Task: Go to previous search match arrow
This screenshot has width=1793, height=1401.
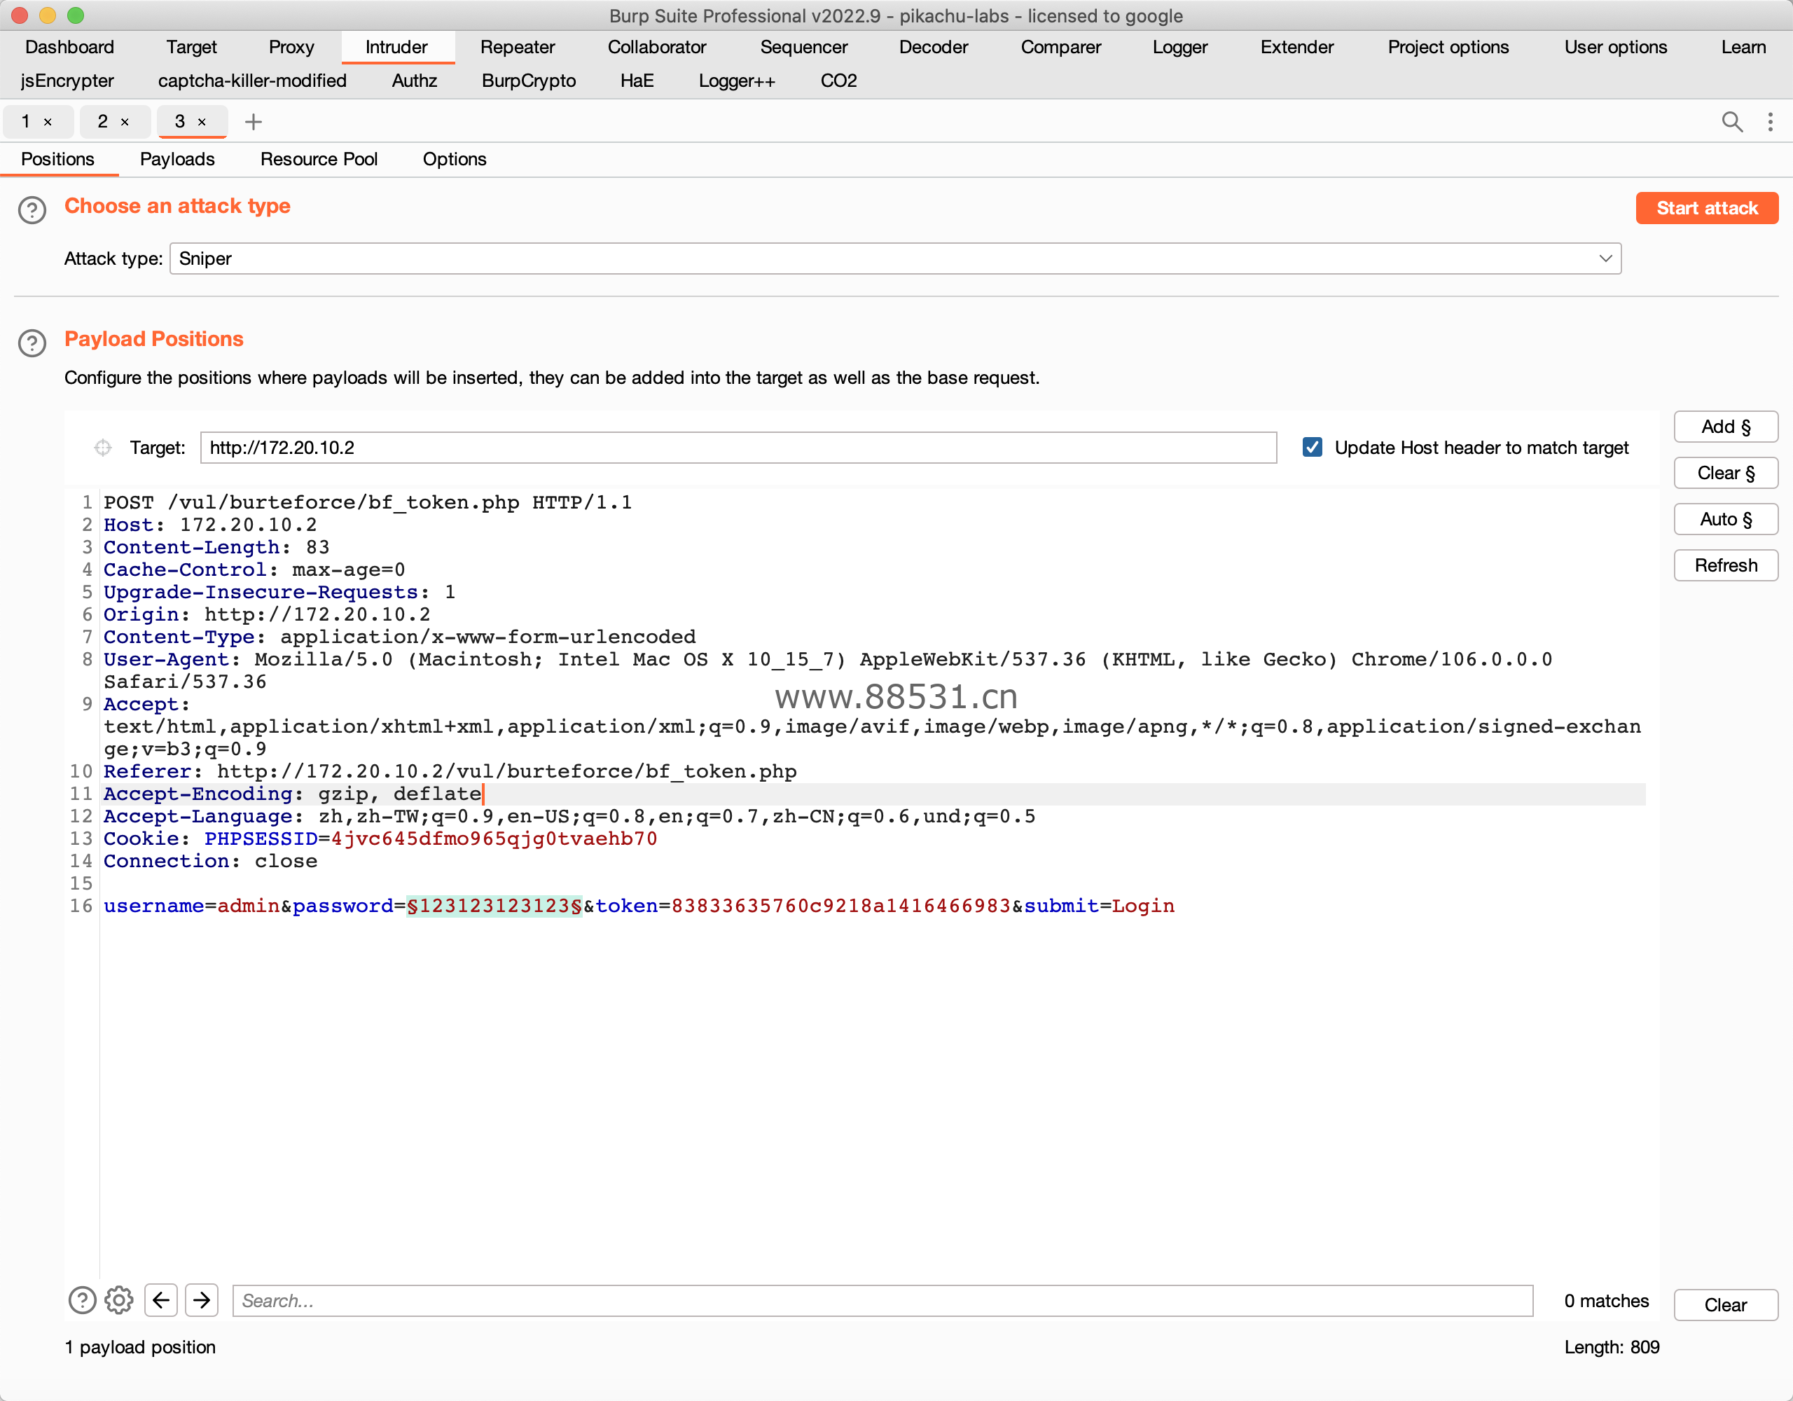Action: point(161,1300)
